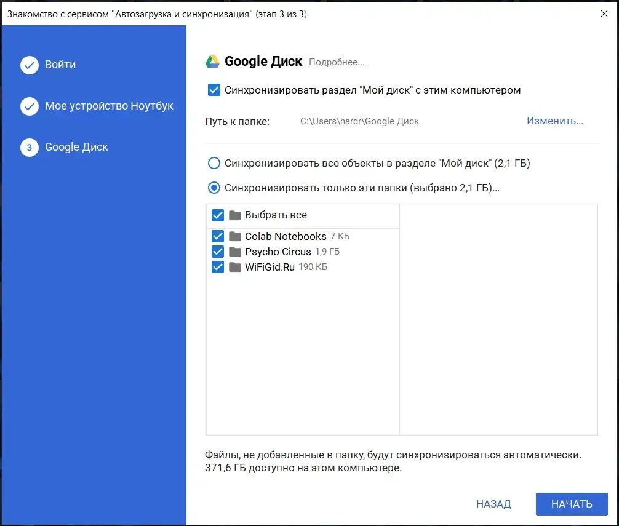The height and width of the screenshot is (526, 619).
Task: Select the WiFiGid.Ru folder name
Action: click(x=270, y=267)
